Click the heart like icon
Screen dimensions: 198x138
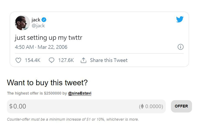point(18,60)
